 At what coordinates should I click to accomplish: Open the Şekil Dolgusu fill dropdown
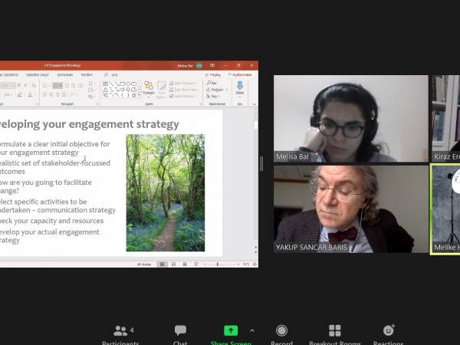[184, 83]
